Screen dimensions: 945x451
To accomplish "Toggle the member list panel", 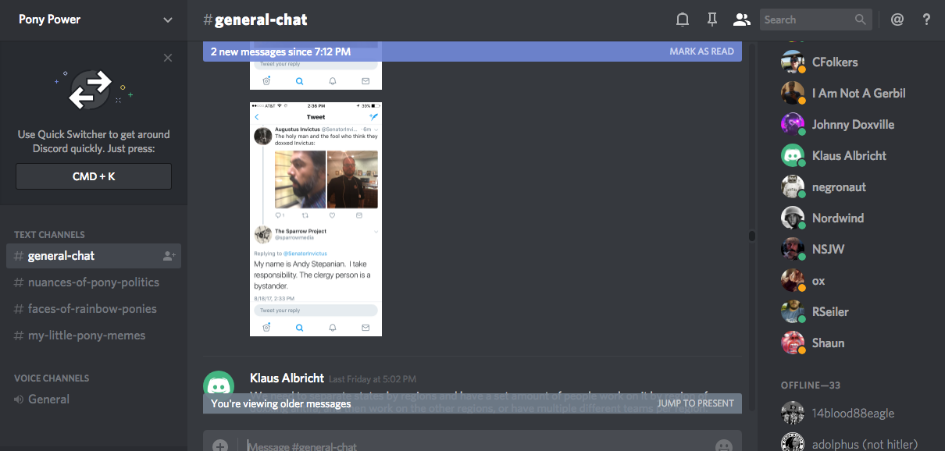I will click(741, 20).
